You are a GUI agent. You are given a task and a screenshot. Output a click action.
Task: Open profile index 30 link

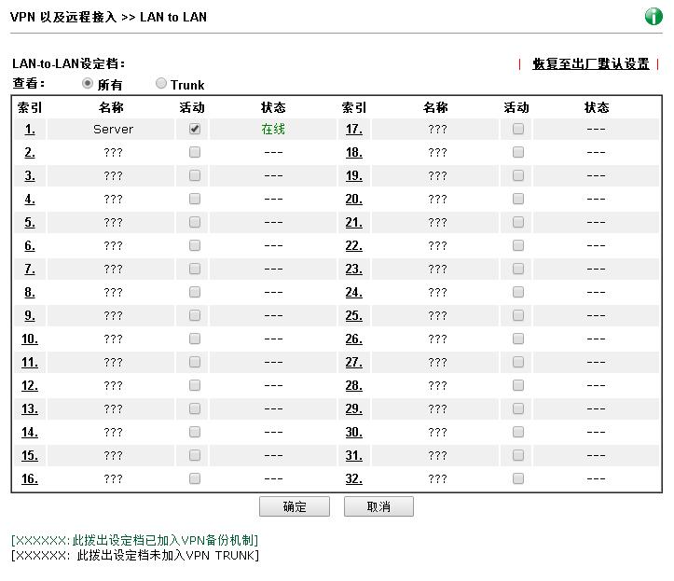coord(353,432)
